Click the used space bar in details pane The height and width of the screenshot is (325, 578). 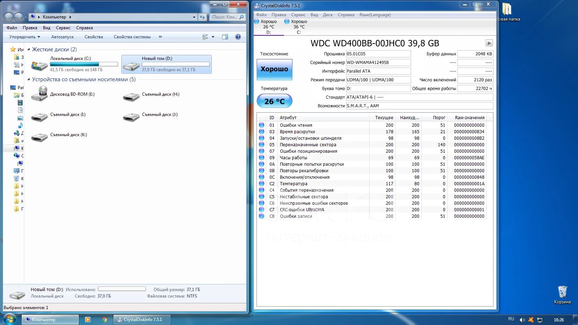tap(122, 289)
